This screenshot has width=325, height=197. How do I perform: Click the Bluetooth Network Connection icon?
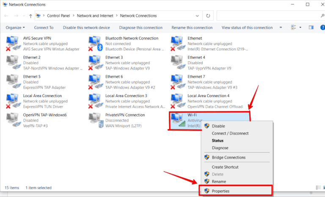click(95, 43)
